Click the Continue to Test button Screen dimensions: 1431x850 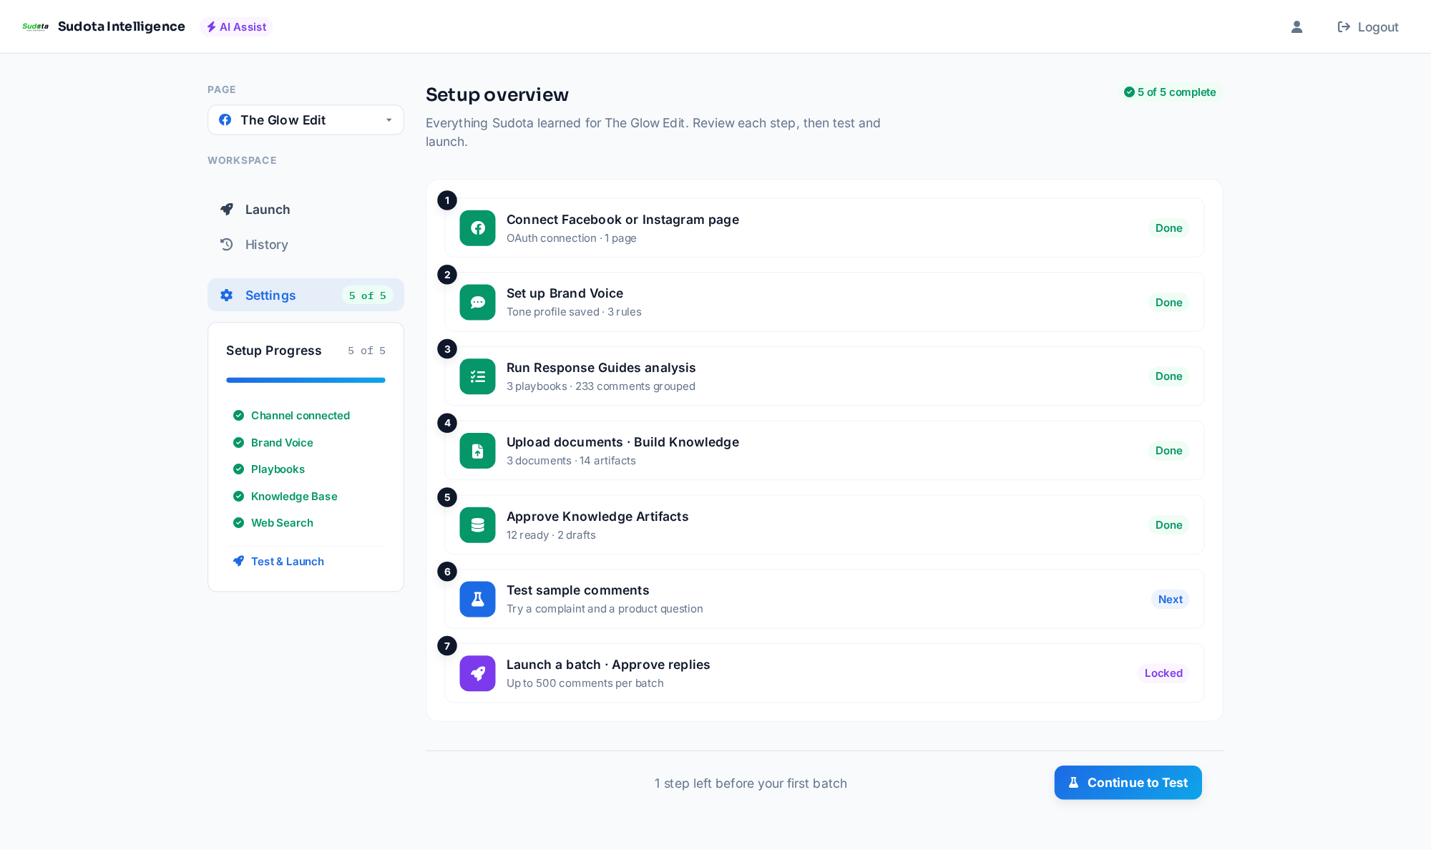point(1128,783)
